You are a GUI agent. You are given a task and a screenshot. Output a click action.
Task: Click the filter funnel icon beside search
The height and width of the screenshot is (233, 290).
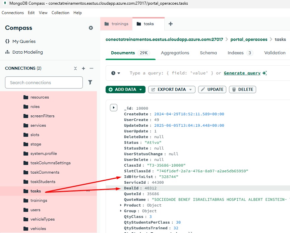90,82
